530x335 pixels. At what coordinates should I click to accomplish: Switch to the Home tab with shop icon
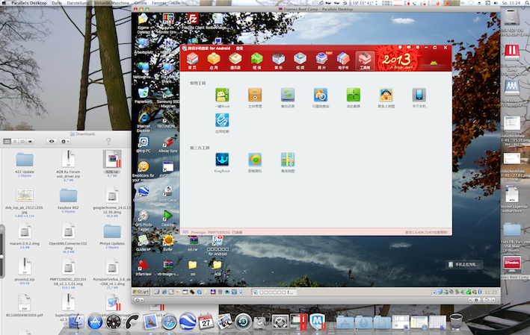[x=192, y=61]
